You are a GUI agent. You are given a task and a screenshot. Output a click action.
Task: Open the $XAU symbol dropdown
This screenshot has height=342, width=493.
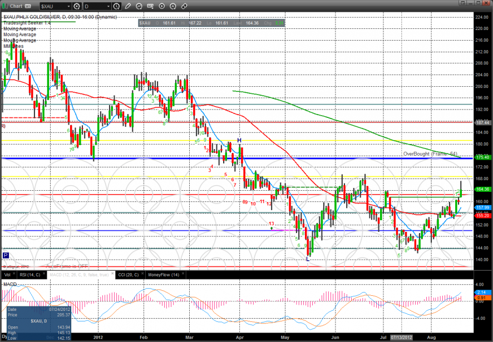(56, 6)
